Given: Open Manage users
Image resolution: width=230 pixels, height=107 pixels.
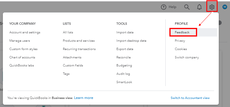Looking at the screenshot, I should coord(20,41).
